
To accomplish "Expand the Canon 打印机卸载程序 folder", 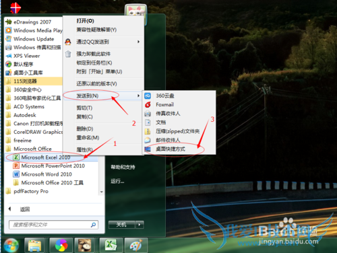I will [34, 124].
